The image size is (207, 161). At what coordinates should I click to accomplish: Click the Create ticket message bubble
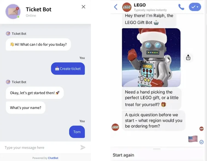click(x=68, y=69)
